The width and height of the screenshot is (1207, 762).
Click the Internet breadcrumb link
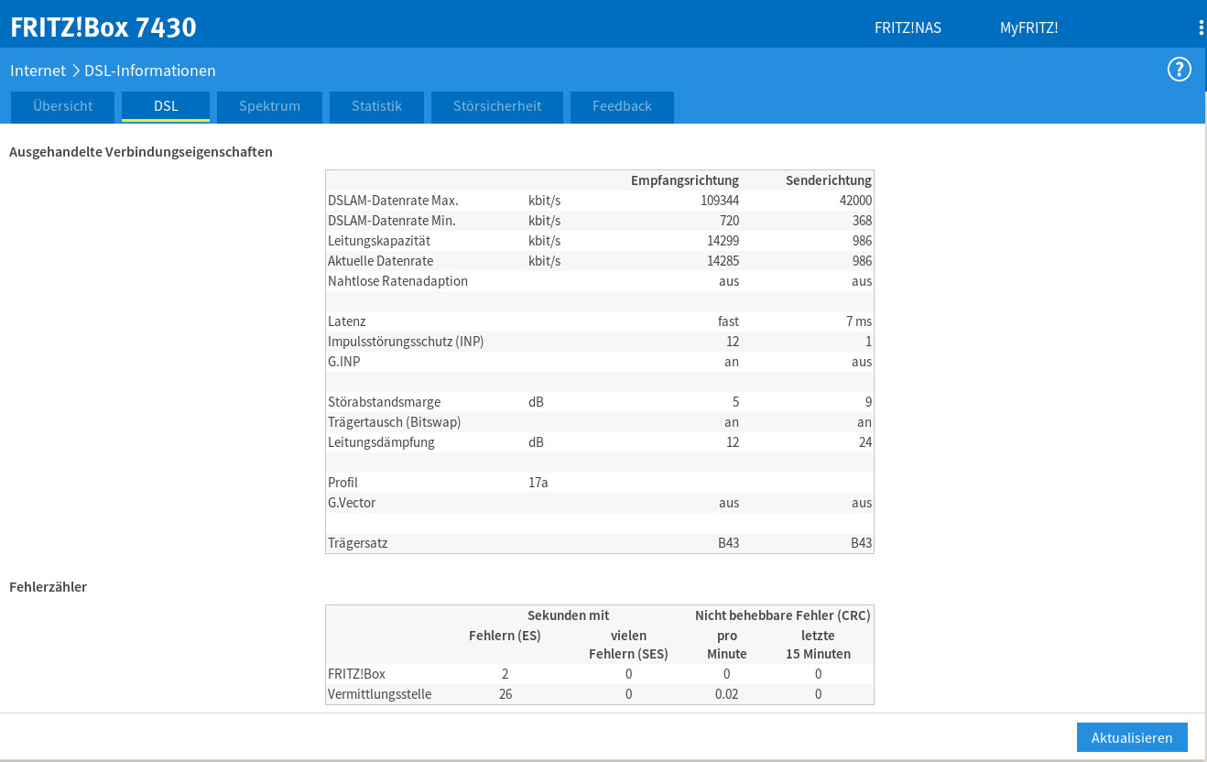pyautogui.click(x=38, y=71)
